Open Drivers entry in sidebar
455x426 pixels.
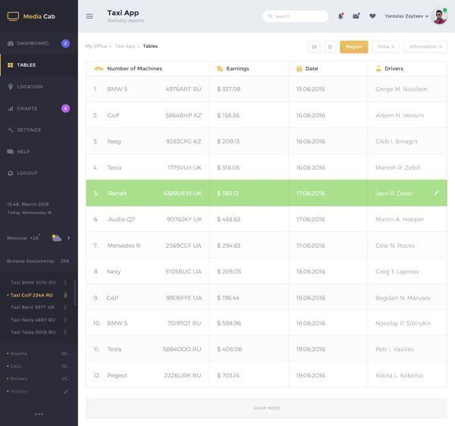(x=38, y=379)
